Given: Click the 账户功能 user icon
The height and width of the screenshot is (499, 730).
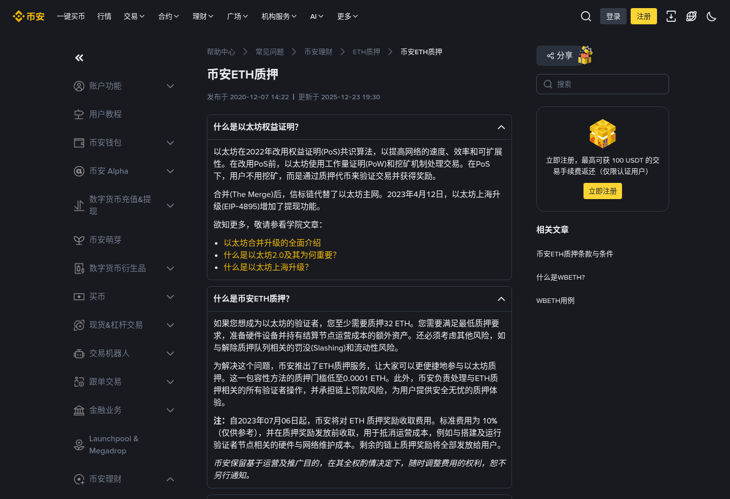Looking at the screenshot, I should [79, 86].
